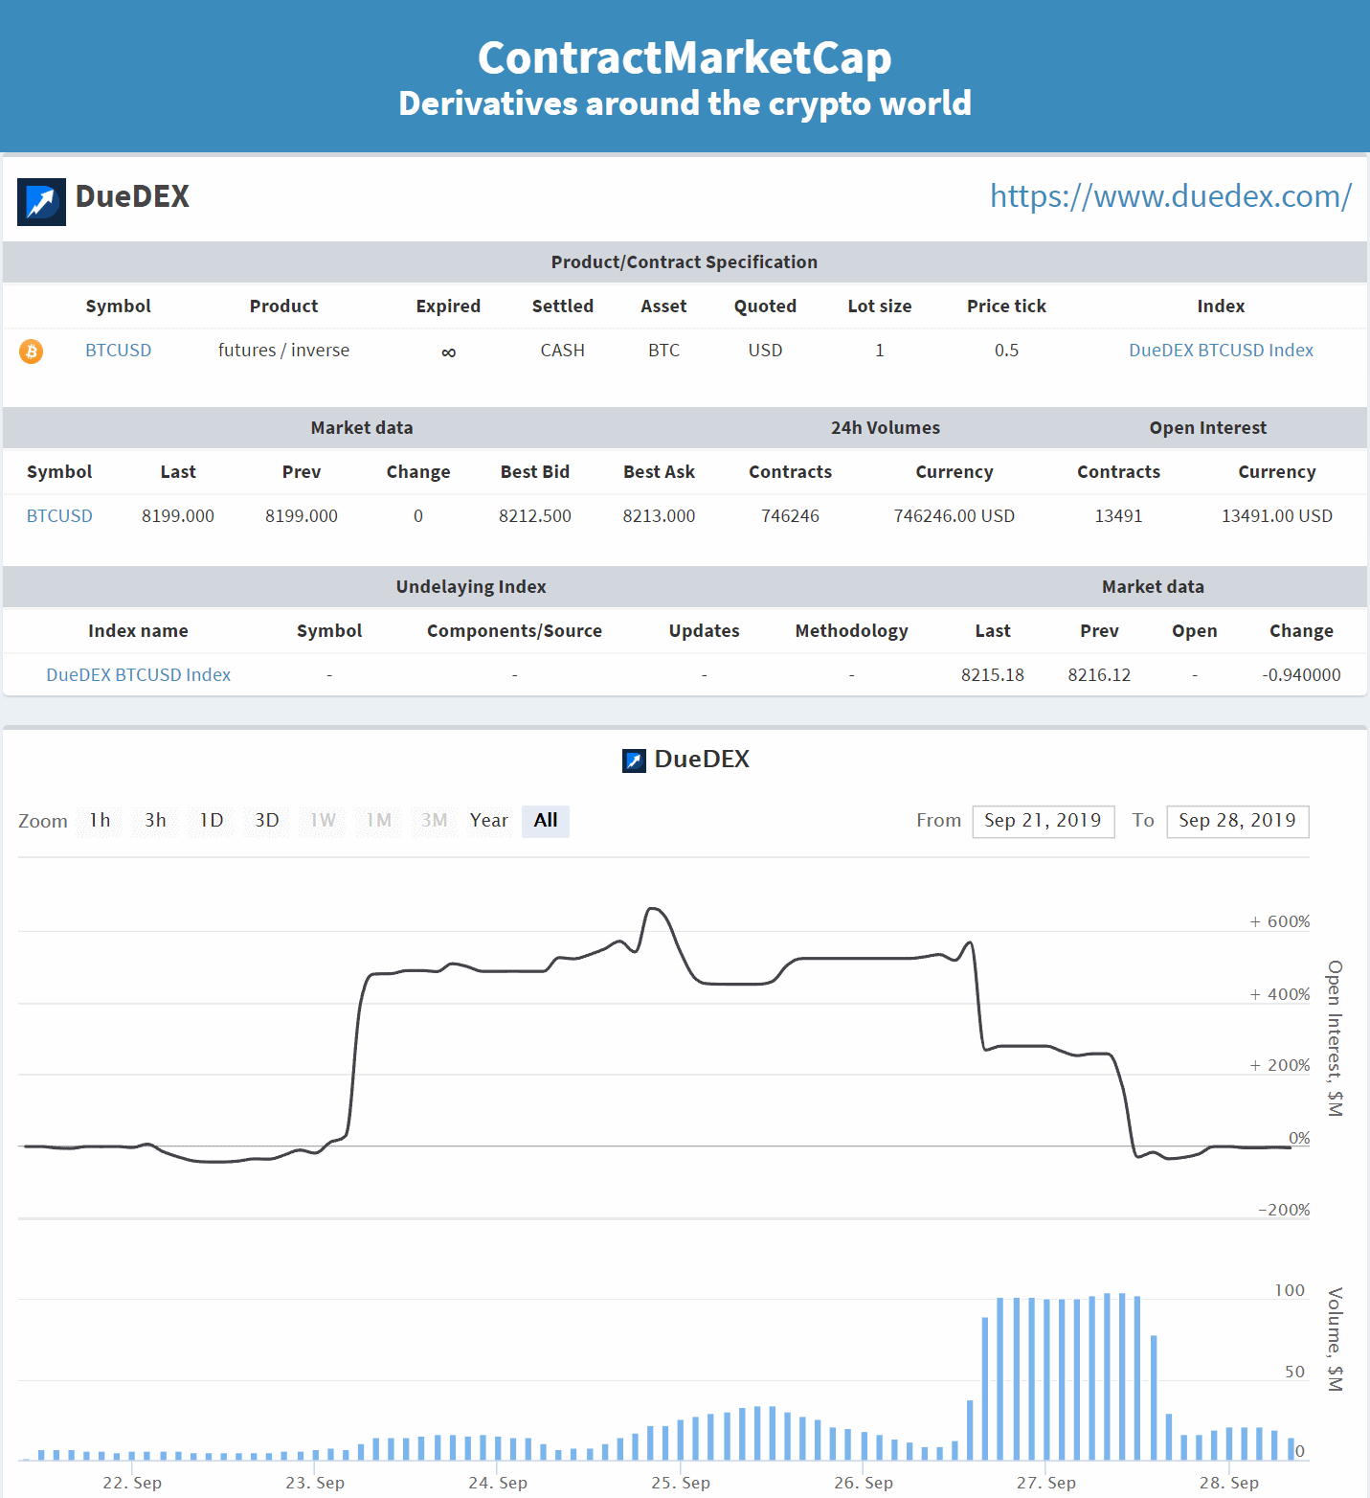Click the Best Ask value 8213.000
This screenshot has height=1498, width=1370.
pos(659,516)
